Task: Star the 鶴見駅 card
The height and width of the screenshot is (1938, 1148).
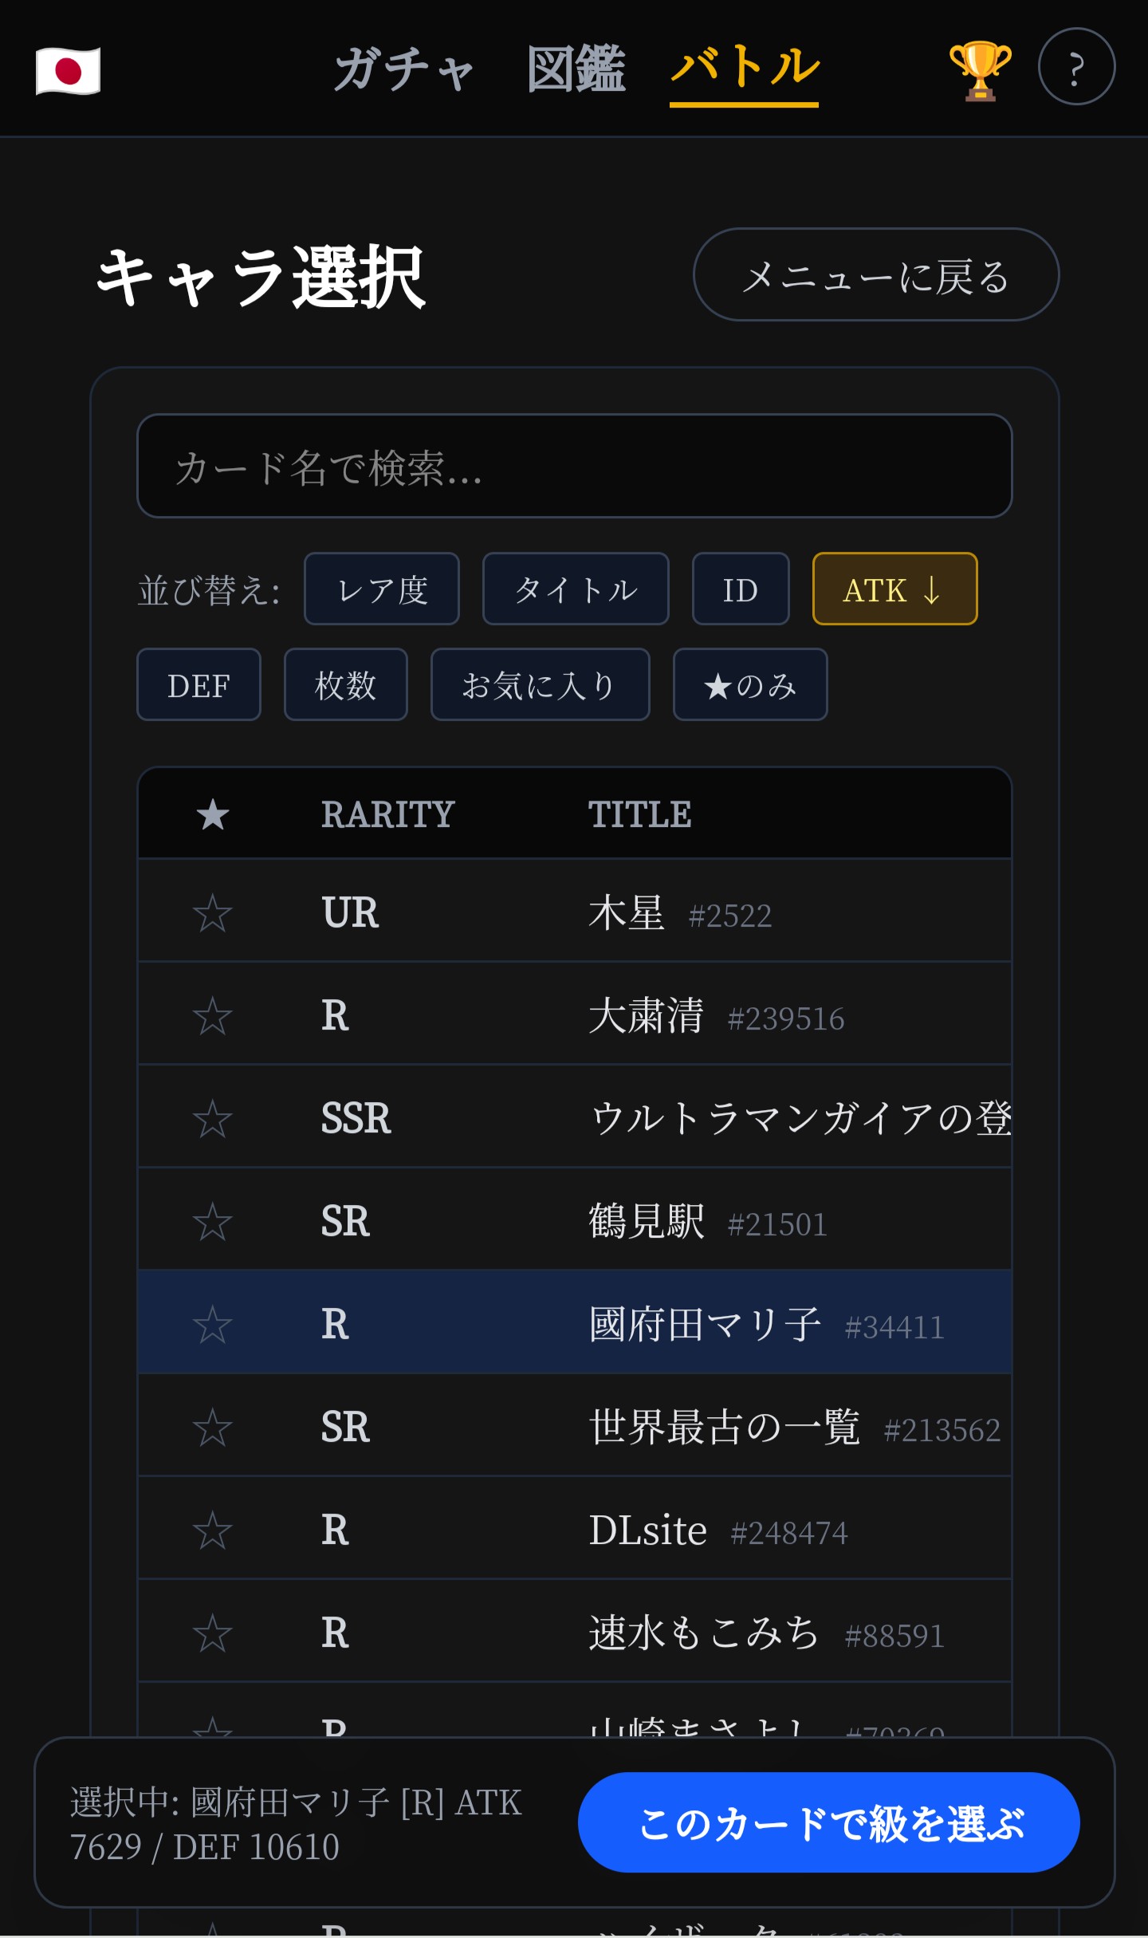Action: pyautogui.click(x=213, y=1222)
